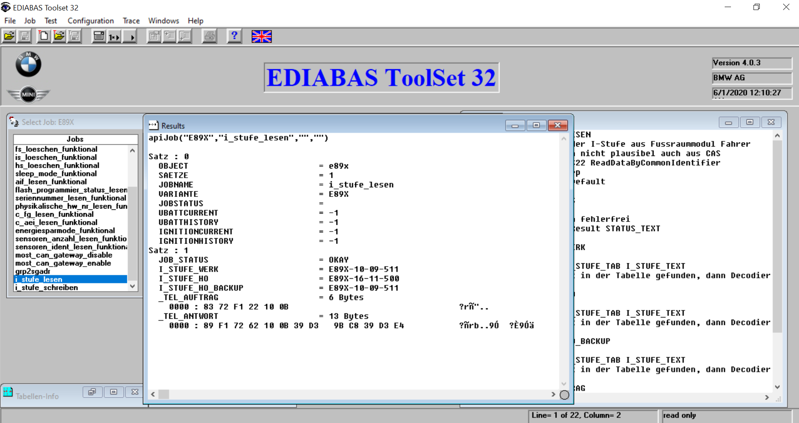Screen dimensions: 799x423
Task: Open help via the blue question mark icon
Action: (234, 36)
